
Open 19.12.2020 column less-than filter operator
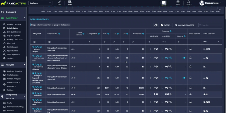point(149,42)
